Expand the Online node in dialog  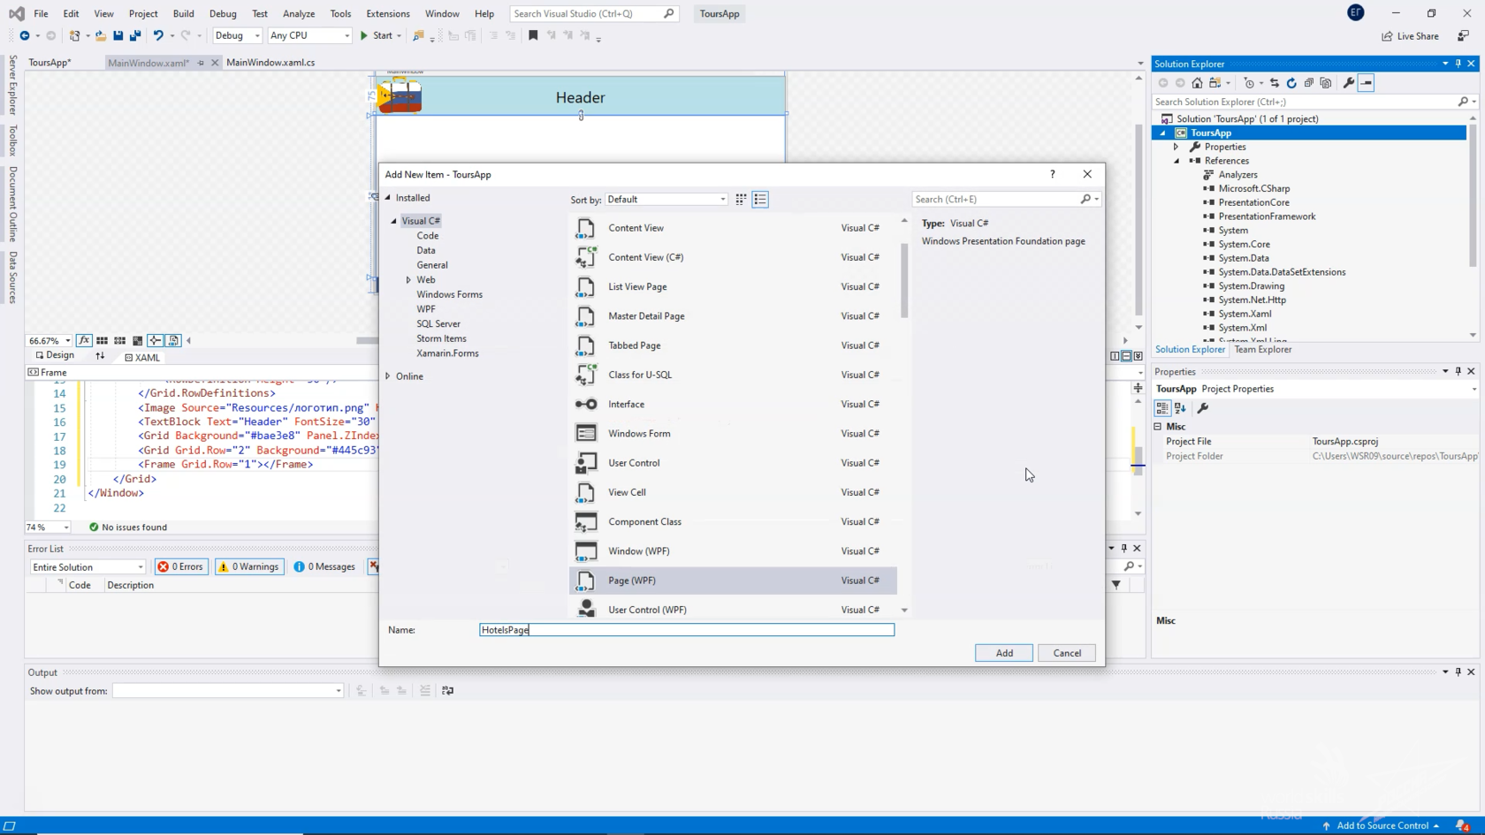(387, 376)
